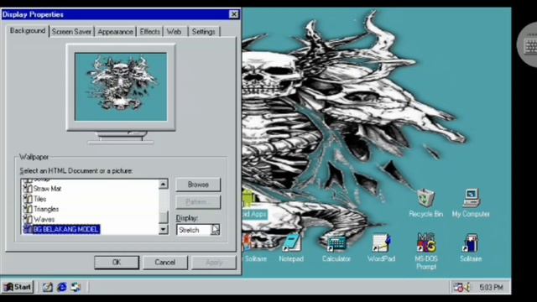
Task: Select the Solitaire icon beside MS-DOS Prompt
Action: [x=471, y=248]
